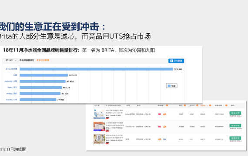Screen dimensions: 248x156
Task: Click the blue icon in the last row
Action: click(164, 139)
